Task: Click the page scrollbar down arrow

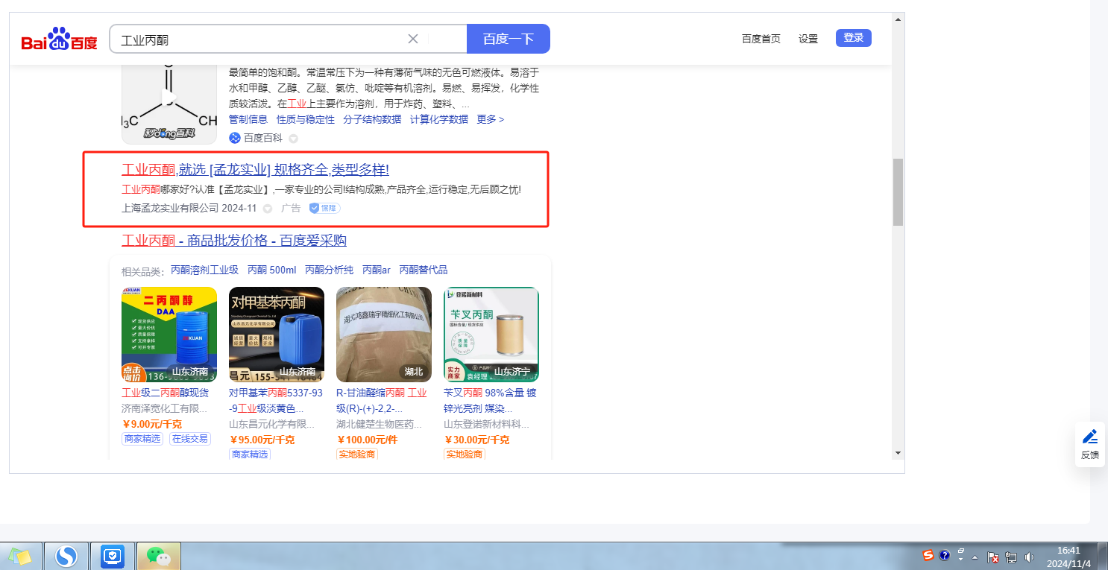Action: [898, 452]
